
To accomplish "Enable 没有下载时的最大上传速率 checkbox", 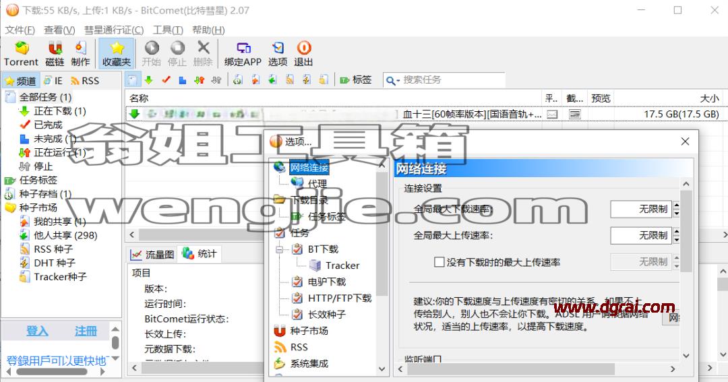I will coord(439,262).
